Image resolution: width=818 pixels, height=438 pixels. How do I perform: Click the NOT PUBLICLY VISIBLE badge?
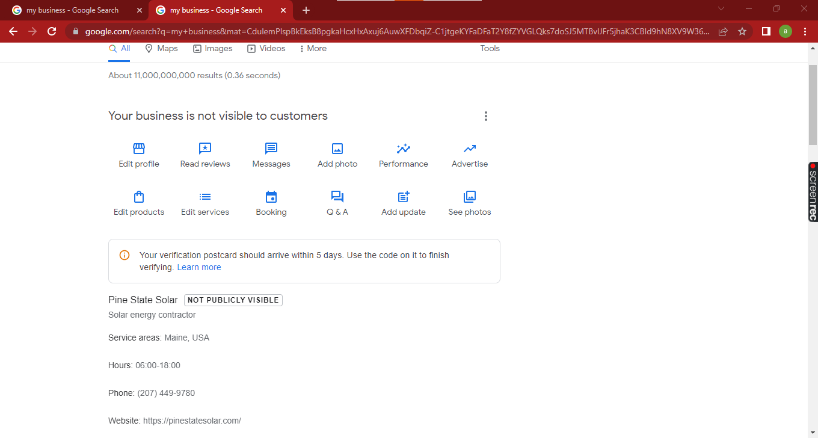coord(233,300)
